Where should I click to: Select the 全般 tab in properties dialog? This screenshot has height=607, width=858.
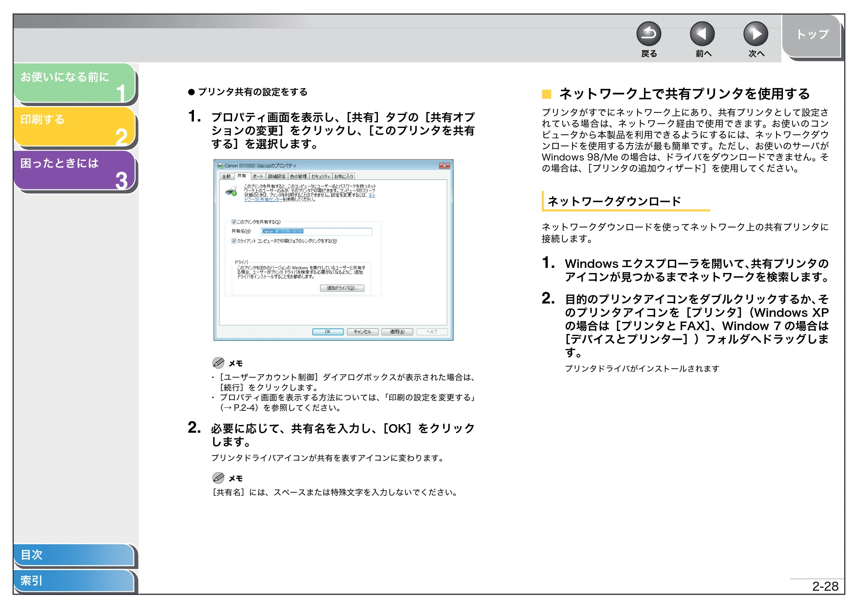[227, 176]
